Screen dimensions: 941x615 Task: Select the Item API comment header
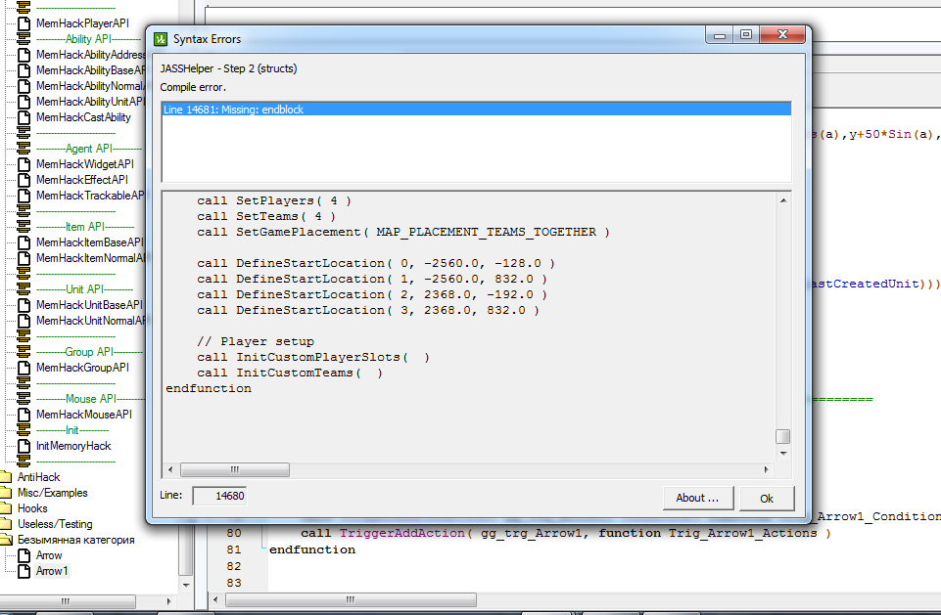pos(84,227)
